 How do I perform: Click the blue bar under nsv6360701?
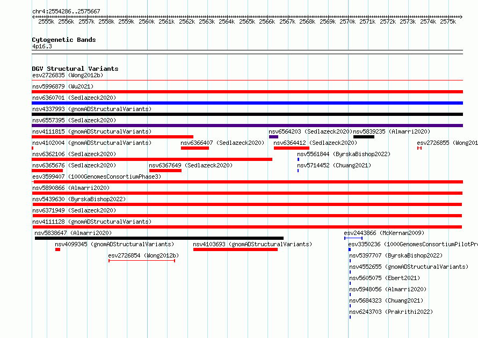(247, 103)
